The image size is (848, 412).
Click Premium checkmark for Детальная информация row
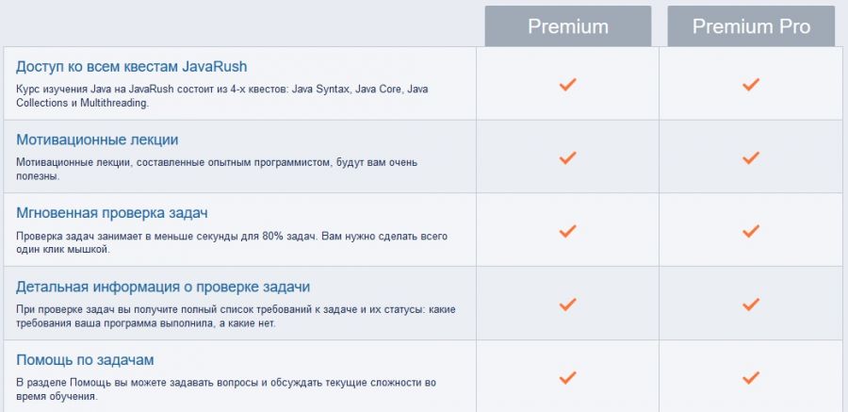click(x=567, y=305)
